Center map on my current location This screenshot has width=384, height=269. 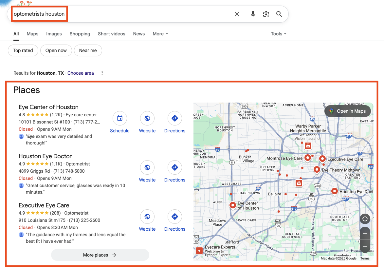pyautogui.click(x=365, y=219)
